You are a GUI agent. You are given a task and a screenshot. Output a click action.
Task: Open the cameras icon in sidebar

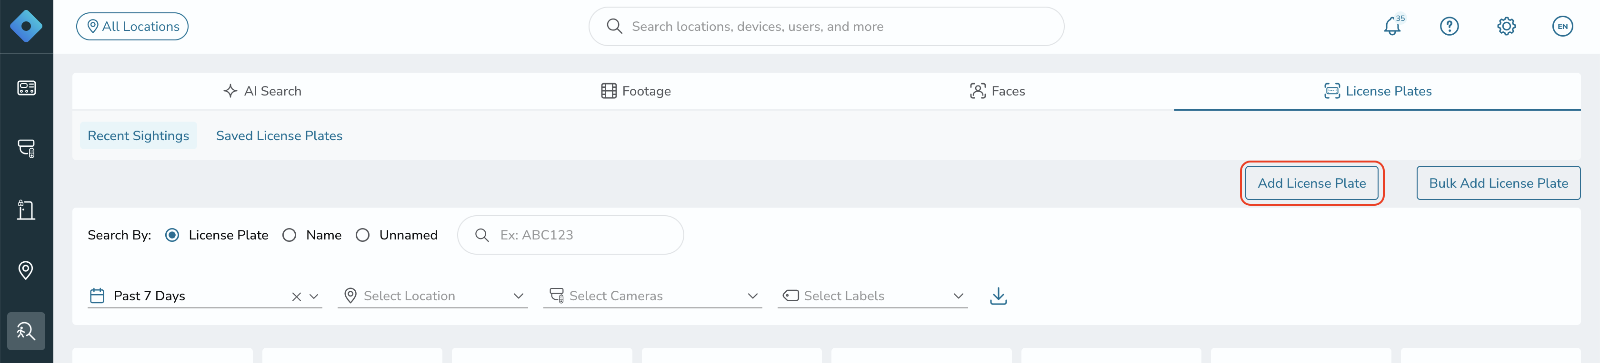[x=26, y=149]
